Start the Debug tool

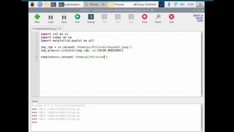91,19
